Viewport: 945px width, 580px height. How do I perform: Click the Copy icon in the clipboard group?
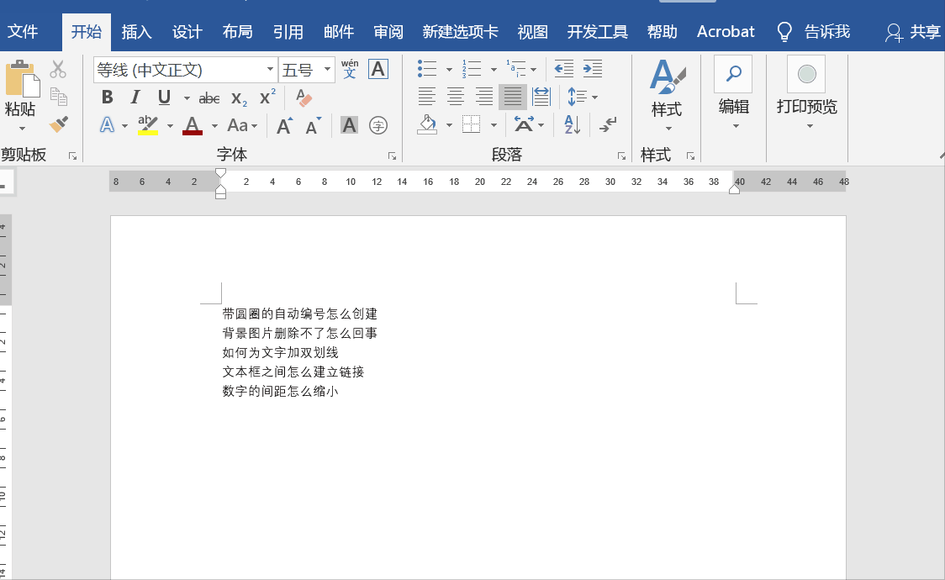(x=58, y=96)
